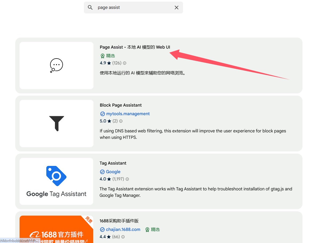Open the Google Tag Assistant thumbnail
This screenshot has height=243, width=310.
tap(57, 182)
